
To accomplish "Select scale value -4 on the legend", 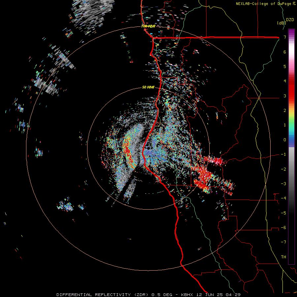I will 283,198.
